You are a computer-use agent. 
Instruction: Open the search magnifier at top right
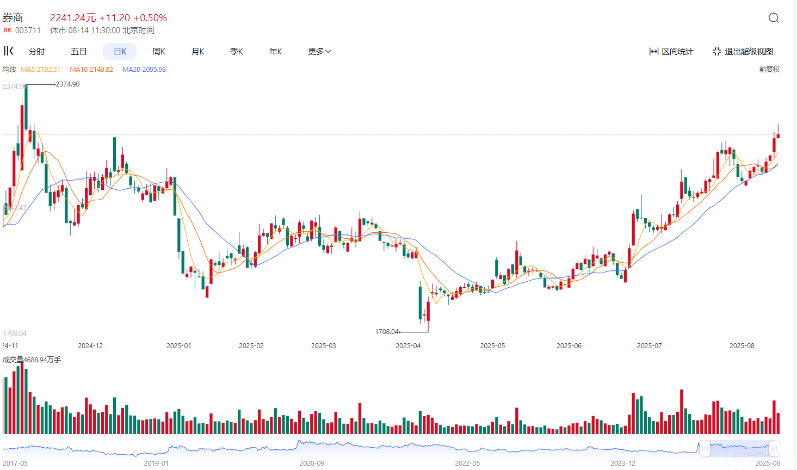[773, 17]
